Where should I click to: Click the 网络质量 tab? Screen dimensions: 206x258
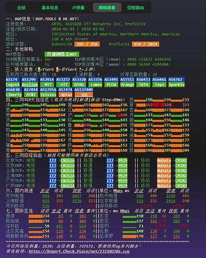(x=107, y=8)
